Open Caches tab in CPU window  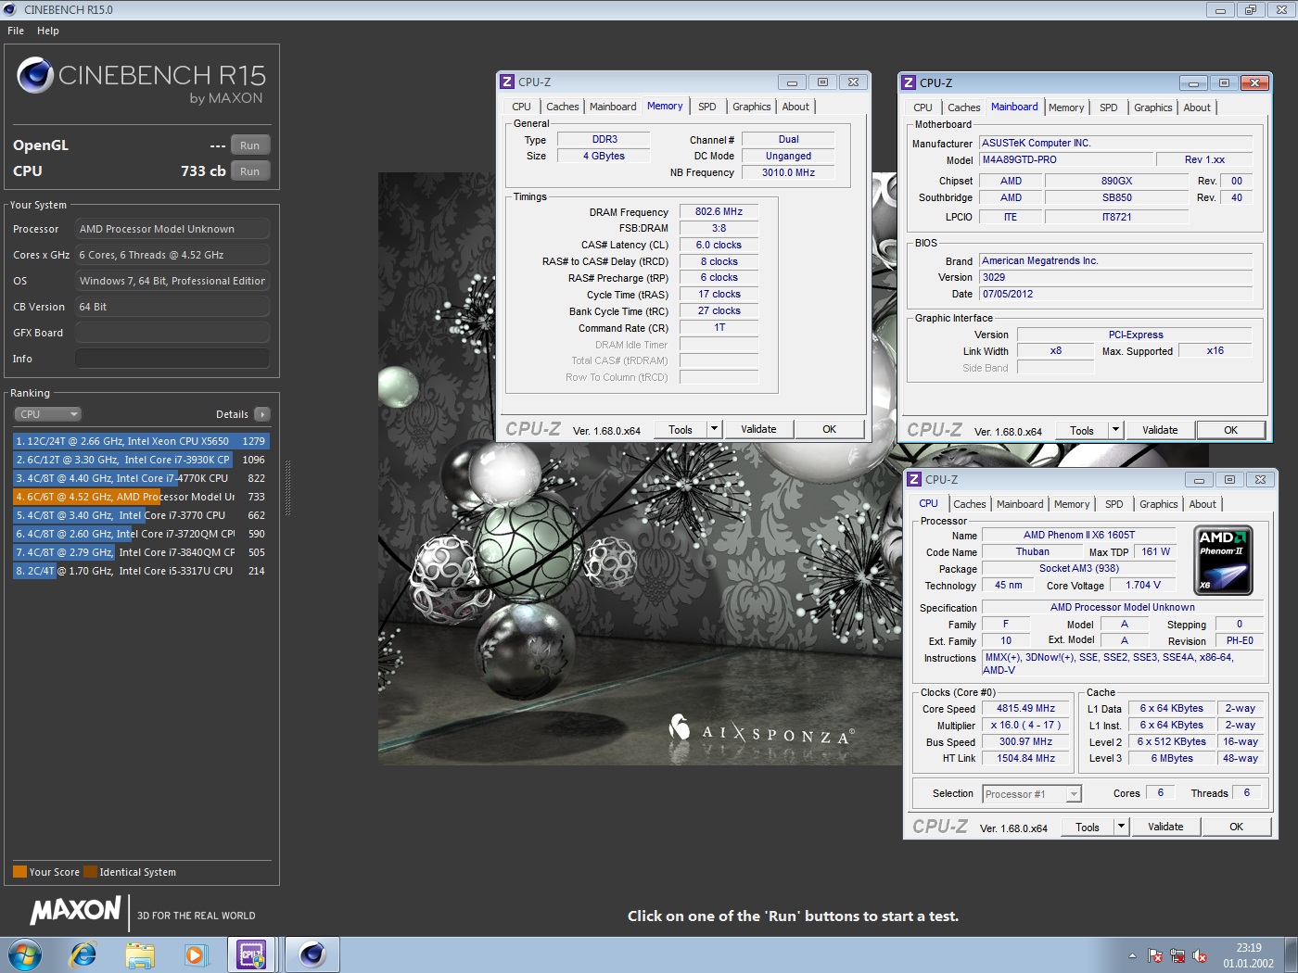970,504
